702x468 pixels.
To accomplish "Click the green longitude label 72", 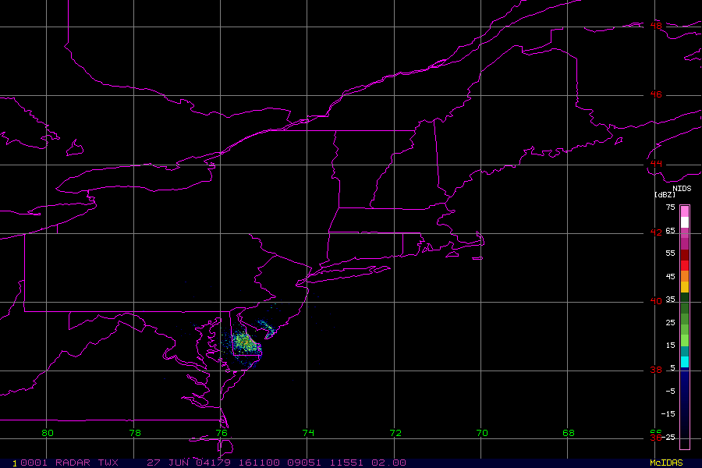I will 395,433.
